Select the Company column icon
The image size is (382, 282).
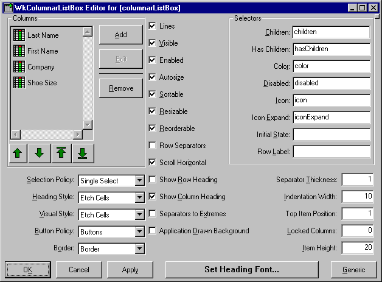tap(19, 67)
